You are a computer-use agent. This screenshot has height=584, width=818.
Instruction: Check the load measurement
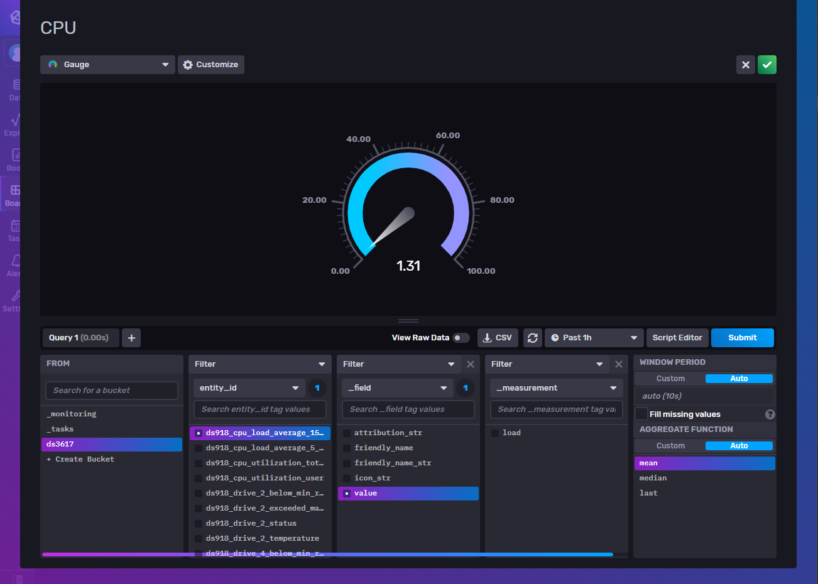coord(557,433)
